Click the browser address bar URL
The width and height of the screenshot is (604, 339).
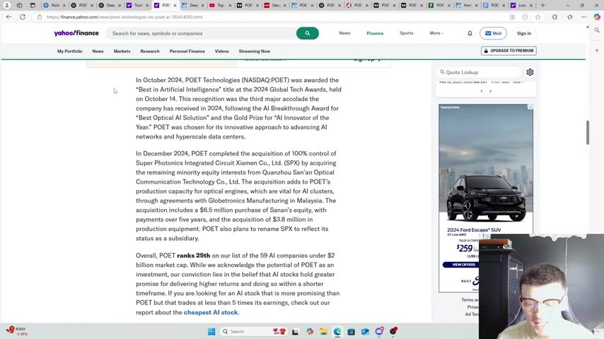click(x=124, y=17)
